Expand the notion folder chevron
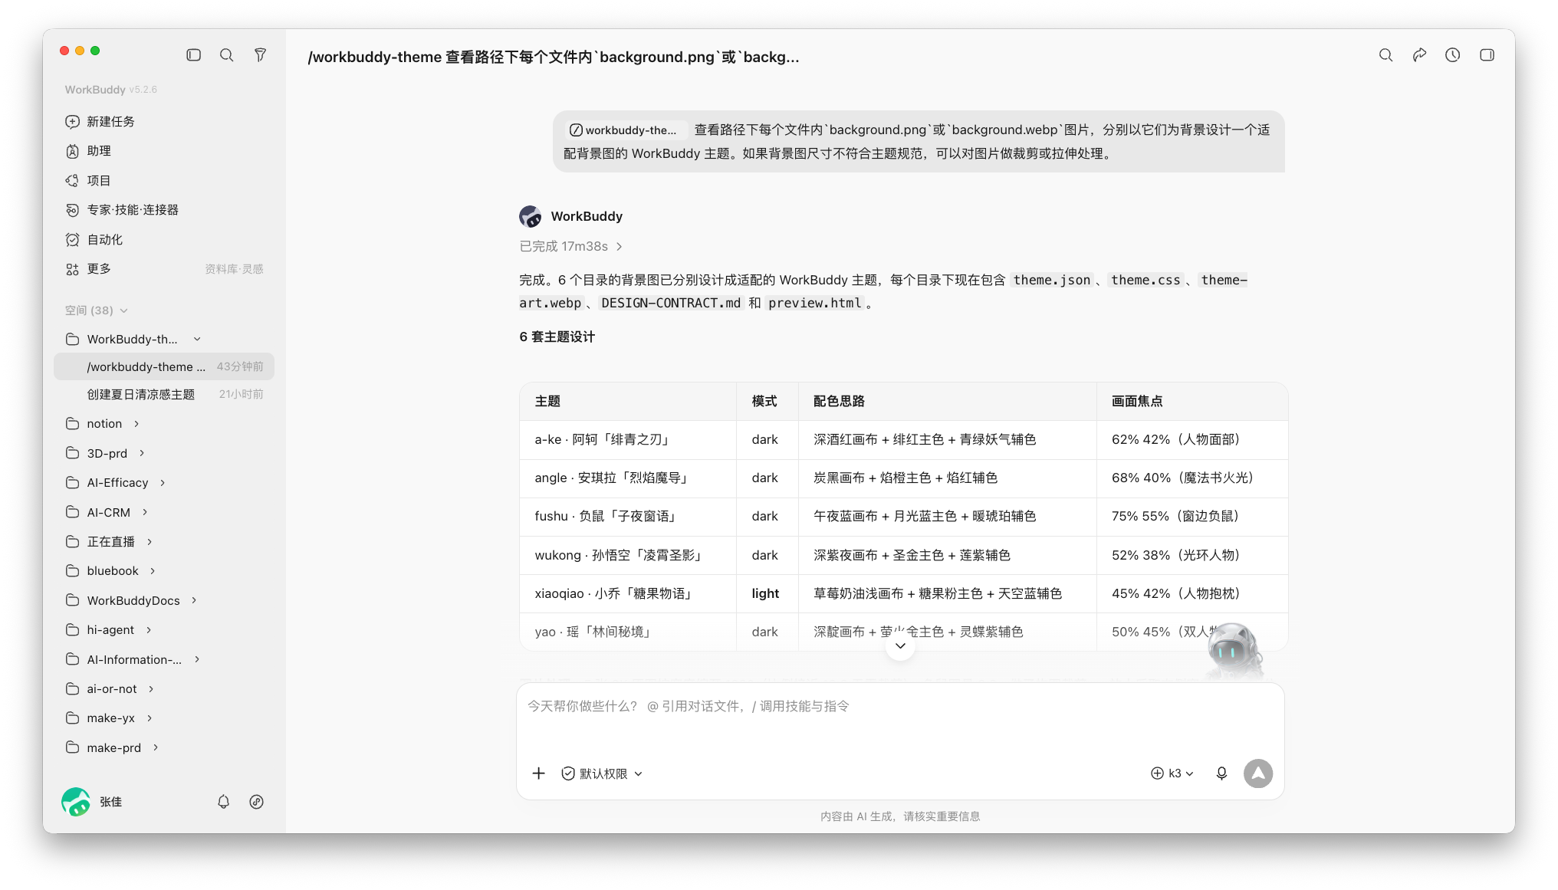The image size is (1558, 890). tap(136, 423)
